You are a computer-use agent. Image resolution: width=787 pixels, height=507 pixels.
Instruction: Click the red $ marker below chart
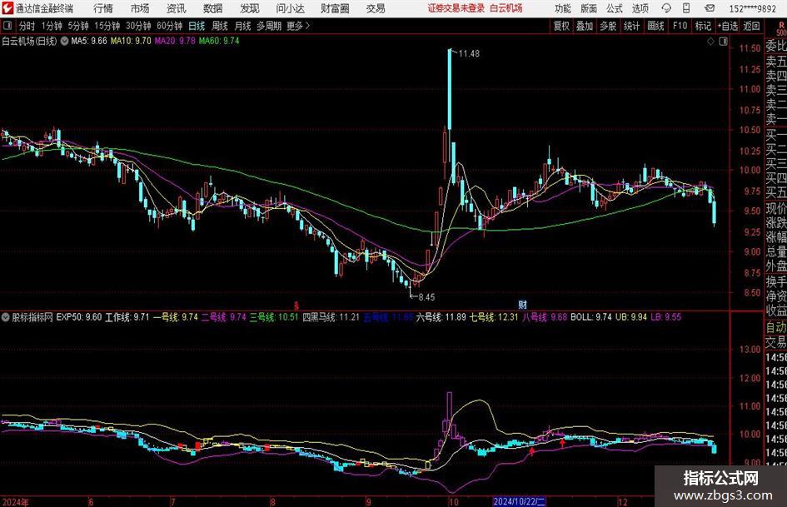(x=296, y=306)
